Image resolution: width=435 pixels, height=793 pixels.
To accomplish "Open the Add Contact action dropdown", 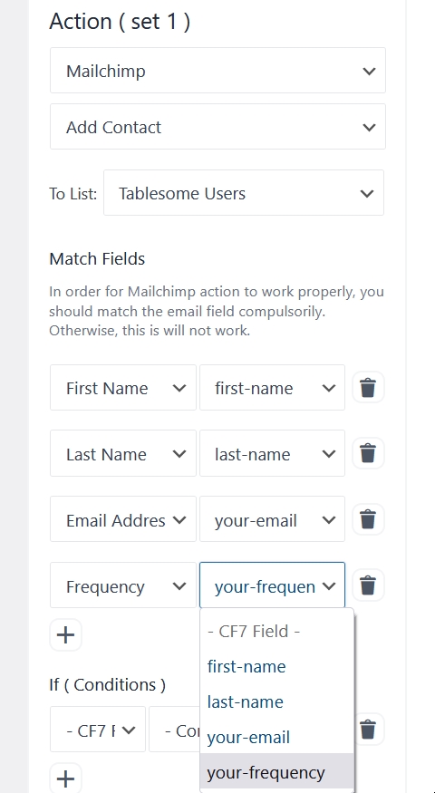I will click(x=218, y=127).
